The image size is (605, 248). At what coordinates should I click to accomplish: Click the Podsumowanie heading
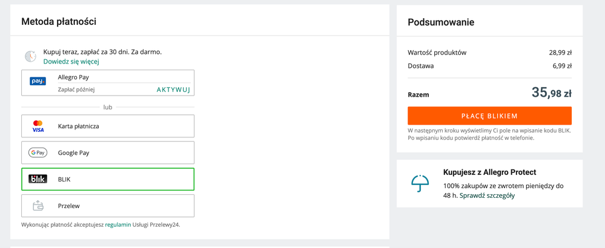[x=441, y=22]
